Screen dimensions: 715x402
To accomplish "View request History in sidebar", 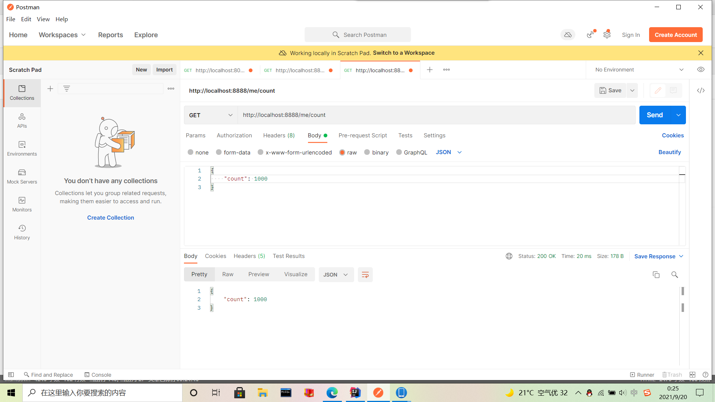I will pos(22,232).
